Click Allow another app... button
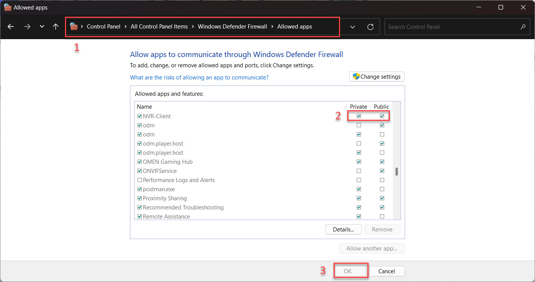 click(372, 249)
